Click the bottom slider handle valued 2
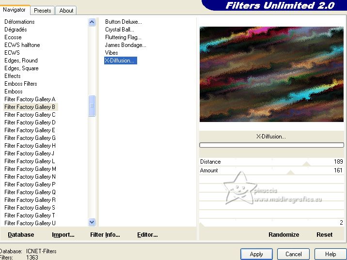The image size is (347, 260). 202,225
